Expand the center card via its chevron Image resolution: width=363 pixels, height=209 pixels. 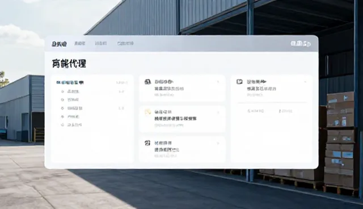(x=218, y=112)
